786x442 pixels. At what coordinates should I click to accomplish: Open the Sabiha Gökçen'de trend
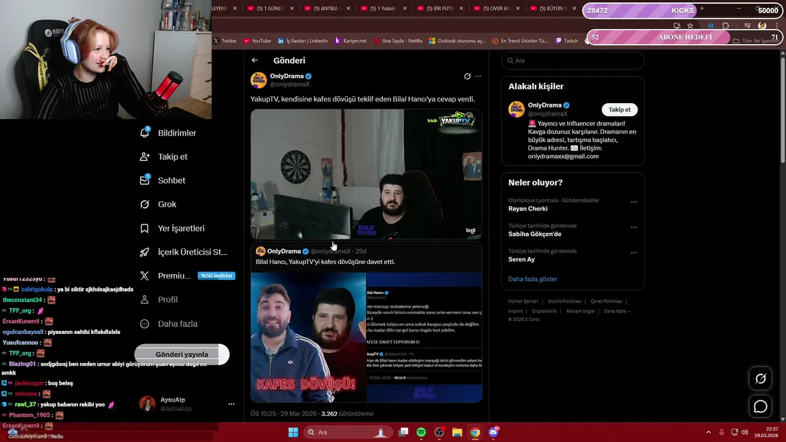coord(535,234)
